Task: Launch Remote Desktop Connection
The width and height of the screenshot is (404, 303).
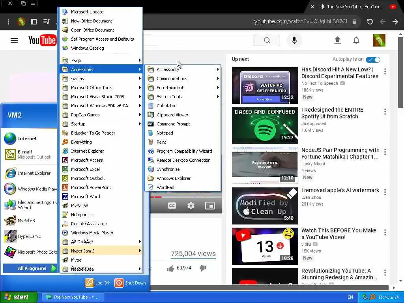Action: click(x=183, y=160)
